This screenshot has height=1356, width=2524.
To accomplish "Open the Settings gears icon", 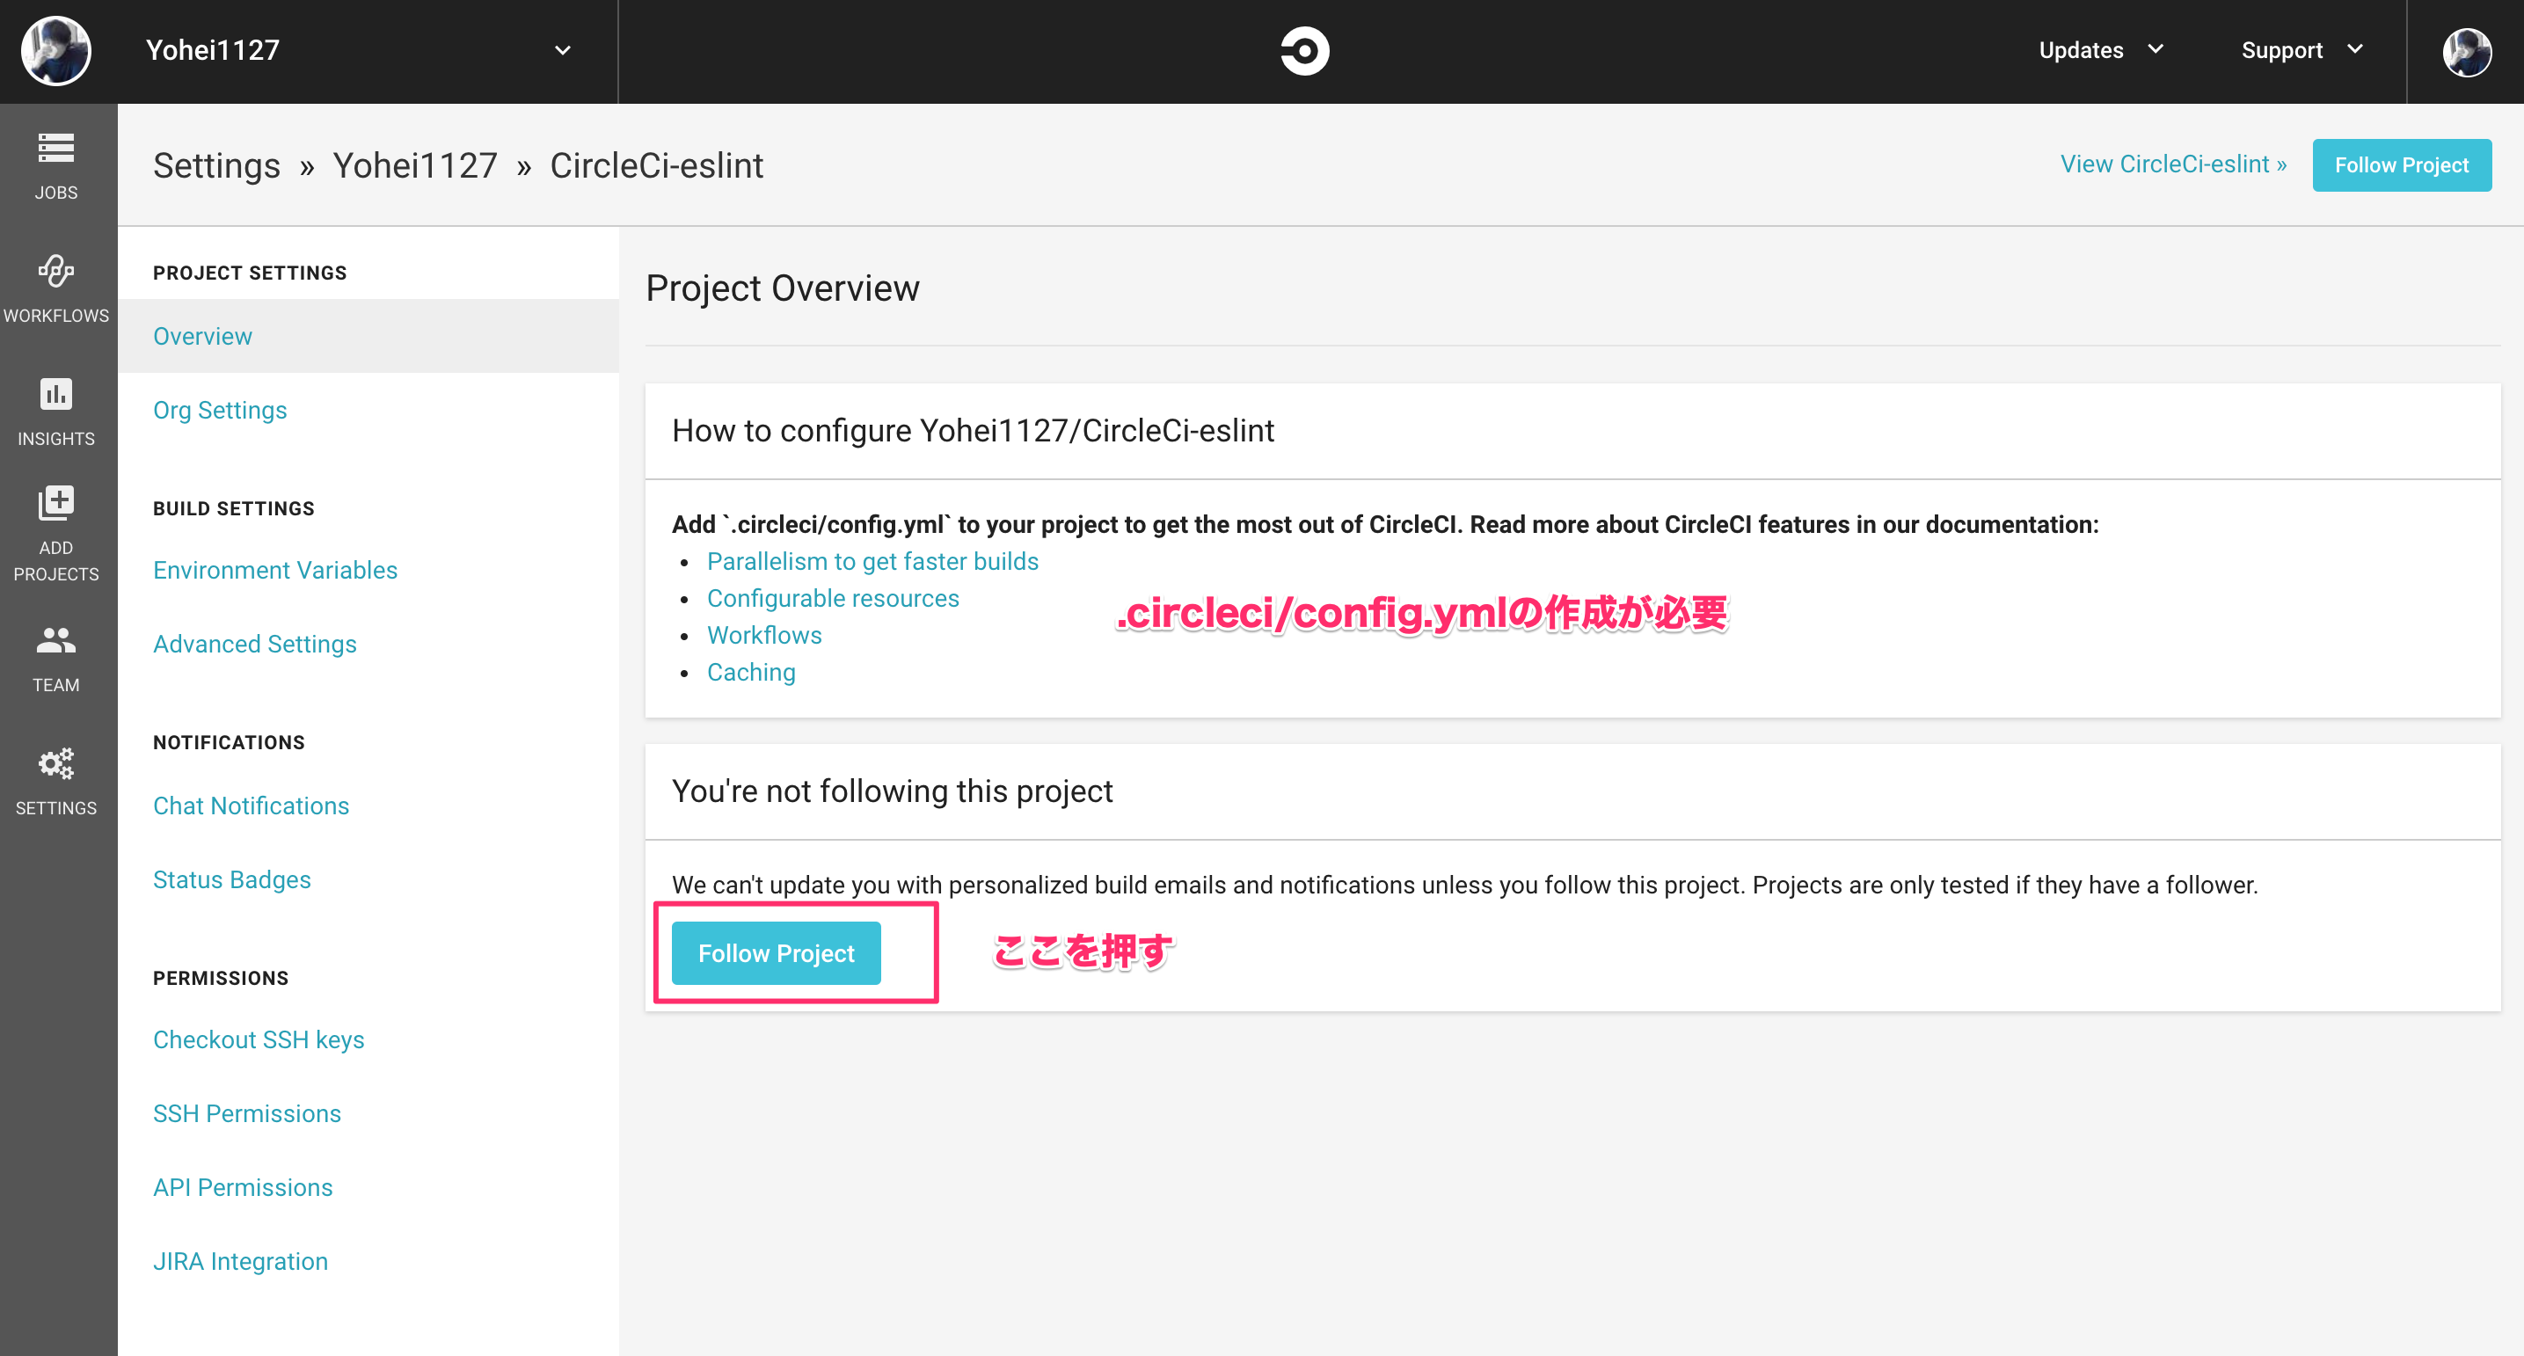I will point(56,763).
